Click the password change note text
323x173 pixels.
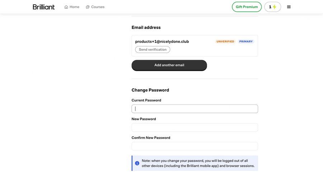pos(197,163)
